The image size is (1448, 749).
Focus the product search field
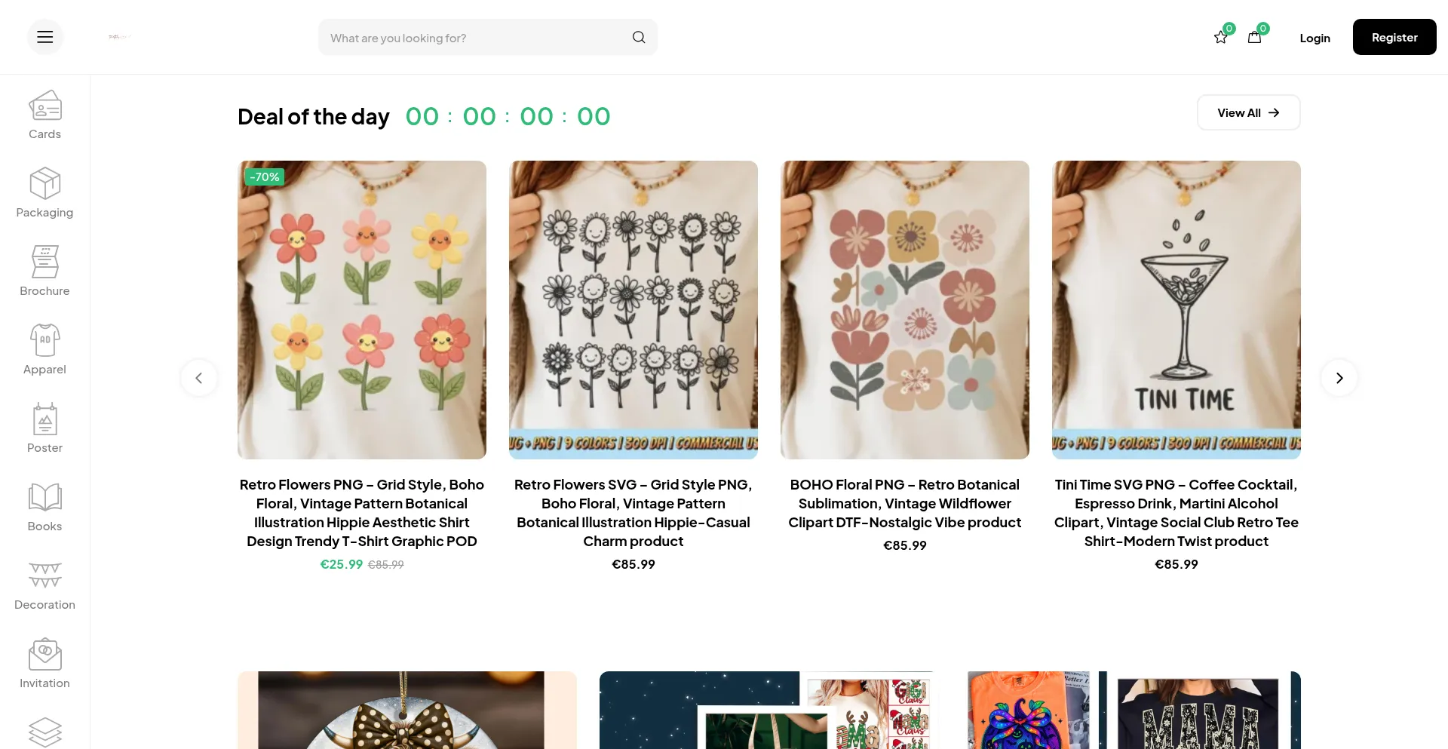click(x=475, y=38)
